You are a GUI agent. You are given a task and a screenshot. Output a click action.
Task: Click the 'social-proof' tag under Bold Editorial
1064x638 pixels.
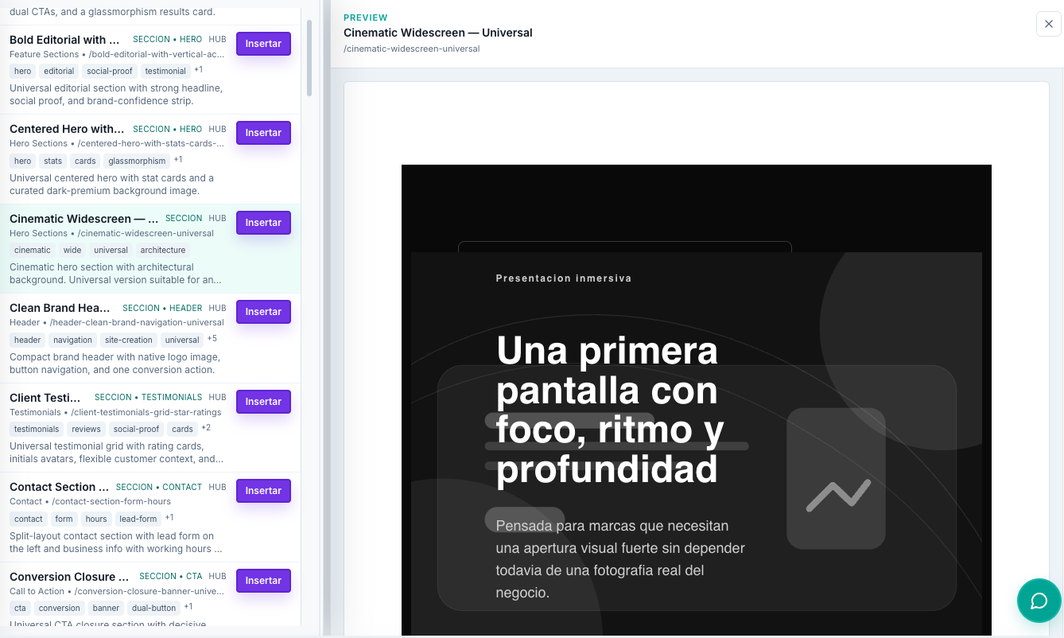tap(109, 71)
